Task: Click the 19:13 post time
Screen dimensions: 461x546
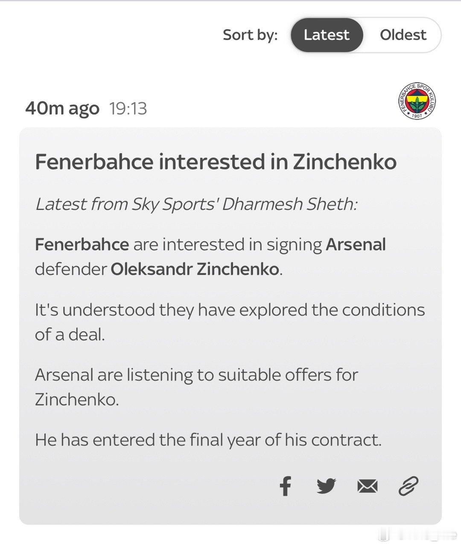Action: [128, 109]
